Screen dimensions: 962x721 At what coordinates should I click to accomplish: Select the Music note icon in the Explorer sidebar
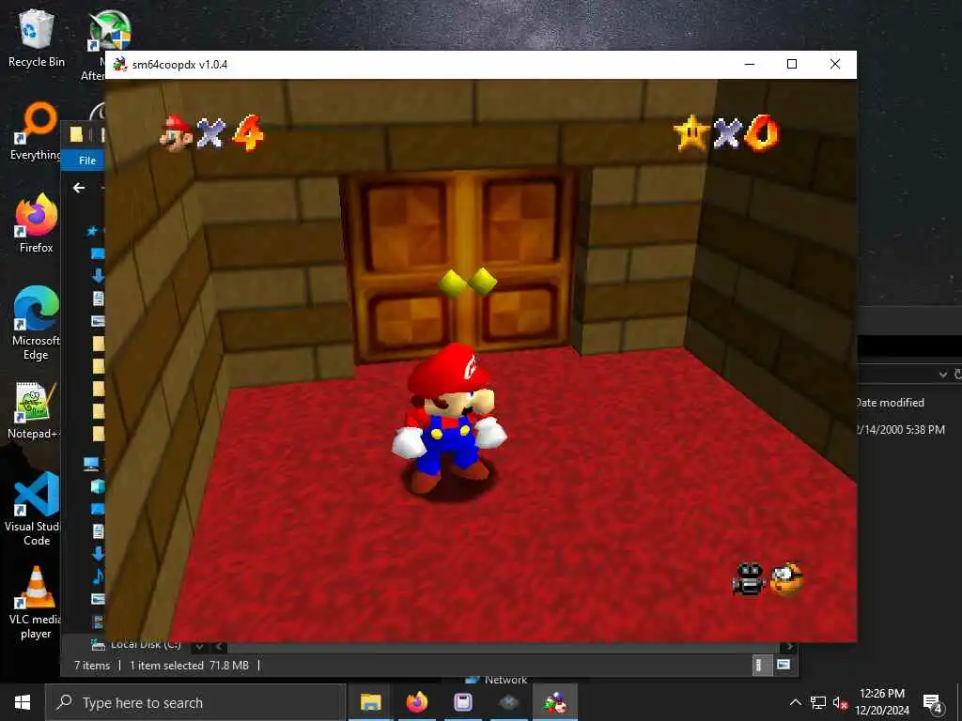[98, 576]
